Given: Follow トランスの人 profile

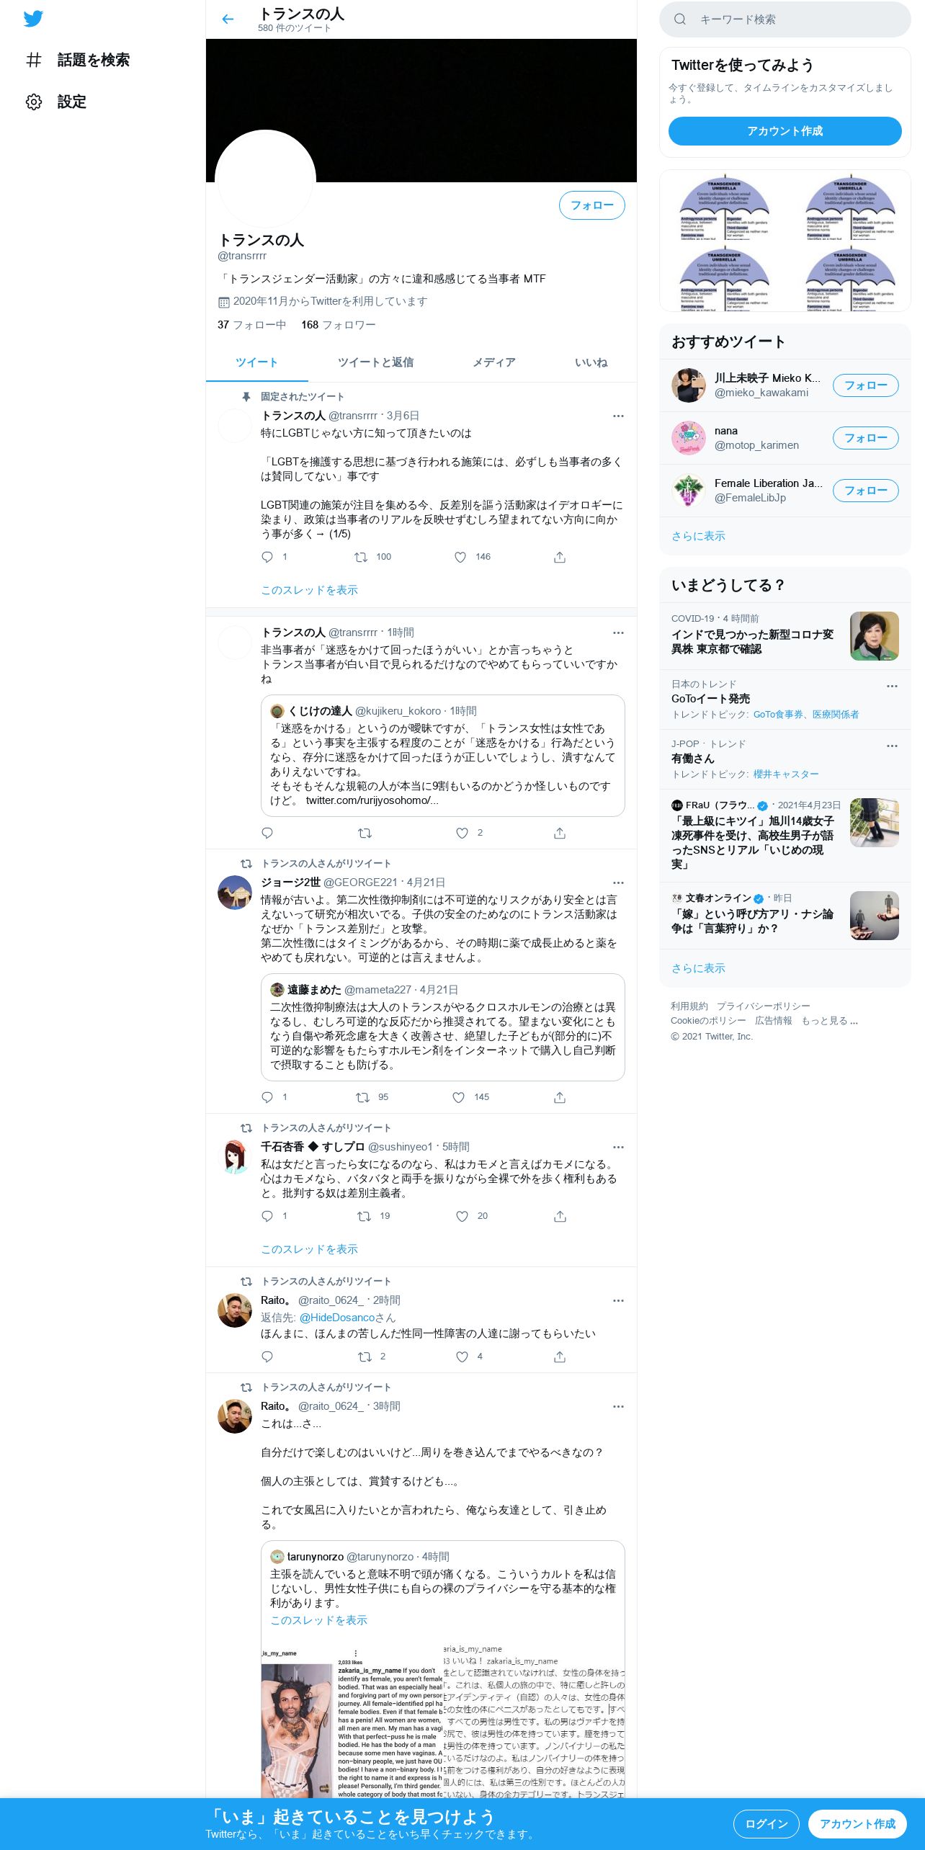Looking at the screenshot, I should click(x=592, y=205).
